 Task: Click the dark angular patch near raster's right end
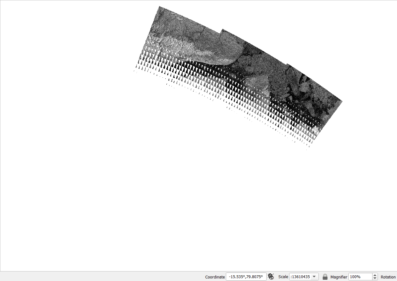click(305, 79)
